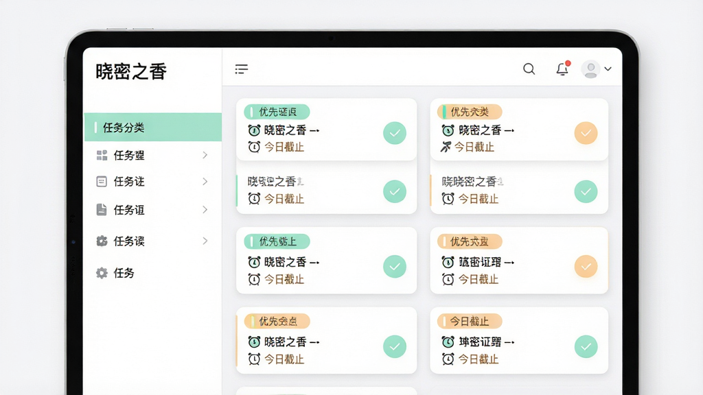Click title alarm icon in the 优先…点 orange-tagged card
The image size is (703, 395).
254,342
